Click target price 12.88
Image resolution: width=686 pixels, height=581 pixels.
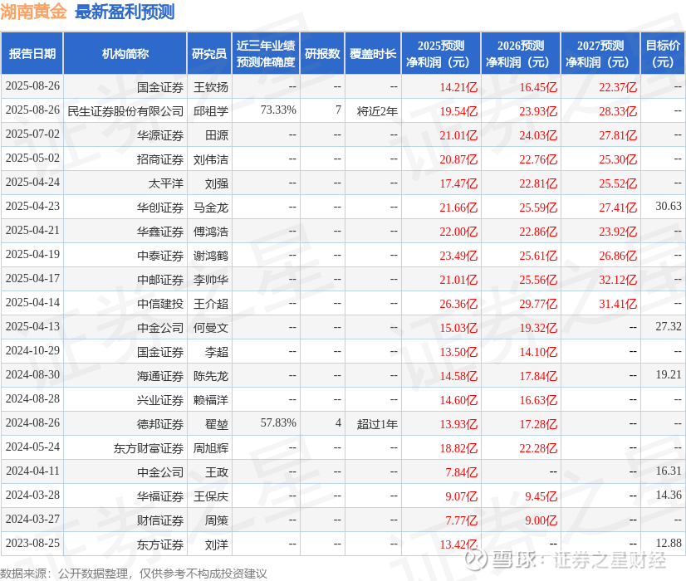(x=669, y=543)
